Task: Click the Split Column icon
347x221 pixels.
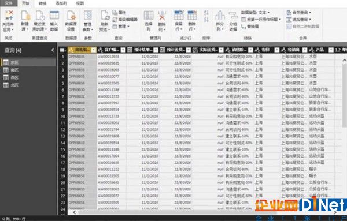Action: click(220, 16)
